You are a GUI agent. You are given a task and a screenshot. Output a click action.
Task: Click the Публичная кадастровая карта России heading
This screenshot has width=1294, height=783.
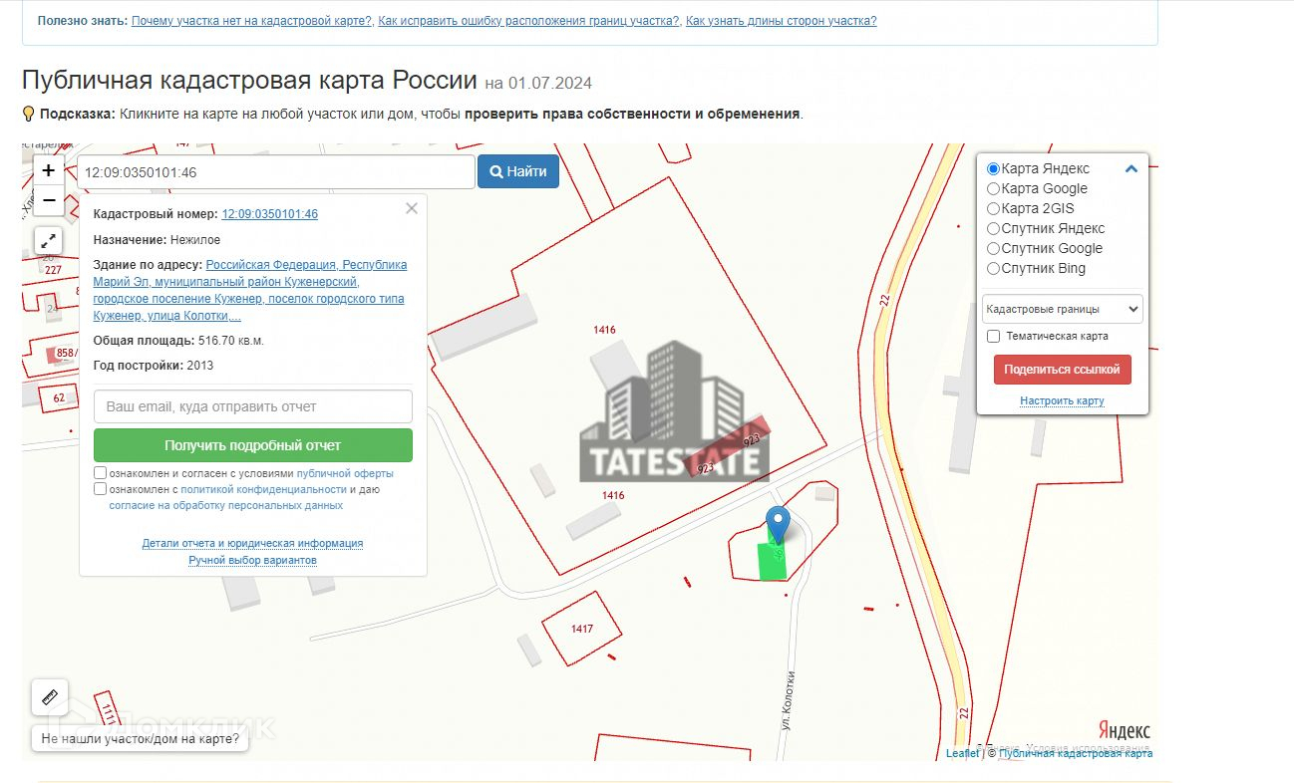click(x=249, y=81)
